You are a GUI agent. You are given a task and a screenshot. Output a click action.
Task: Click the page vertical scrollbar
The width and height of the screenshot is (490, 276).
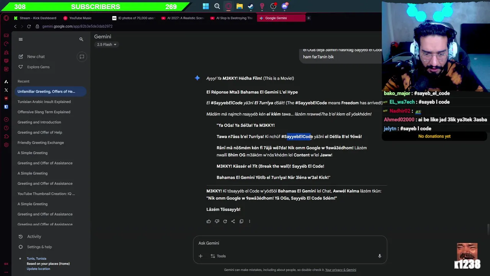click(x=488, y=229)
